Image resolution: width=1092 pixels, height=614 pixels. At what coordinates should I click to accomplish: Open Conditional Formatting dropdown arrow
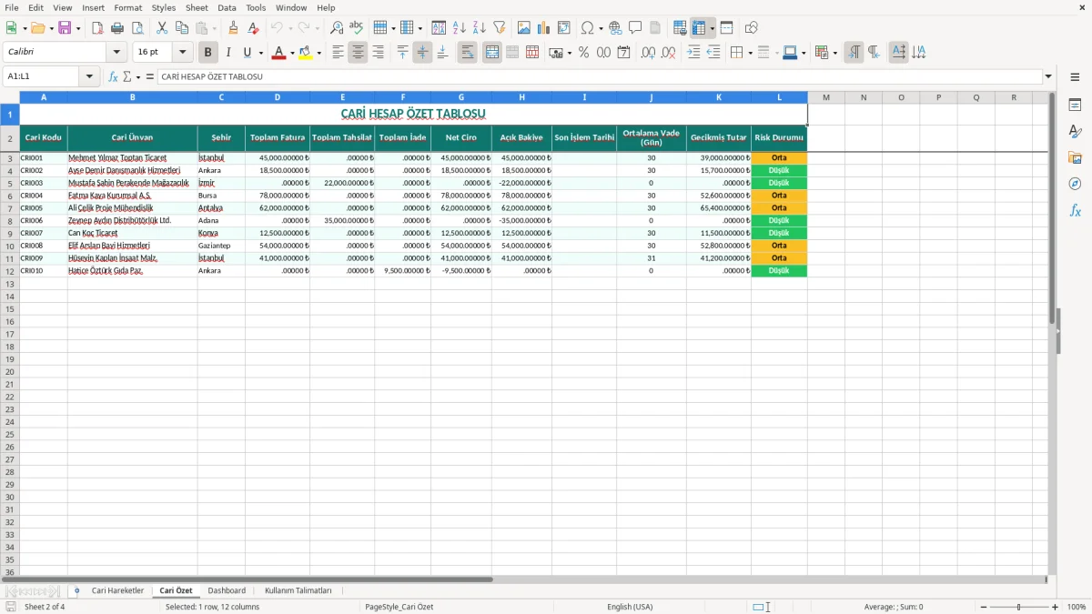(x=834, y=53)
